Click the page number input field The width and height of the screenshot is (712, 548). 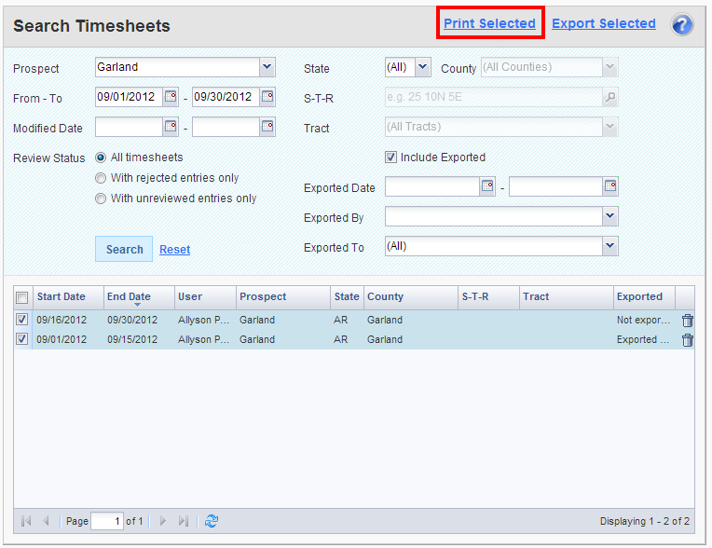tap(107, 522)
